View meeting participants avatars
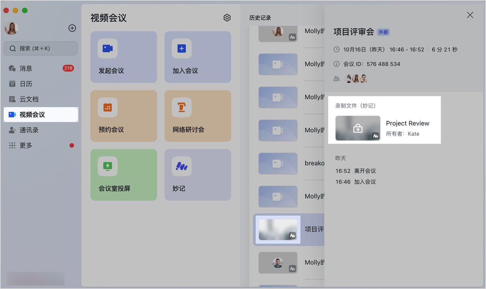The width and height of the screenshot is (486, 289). (356, 79)
